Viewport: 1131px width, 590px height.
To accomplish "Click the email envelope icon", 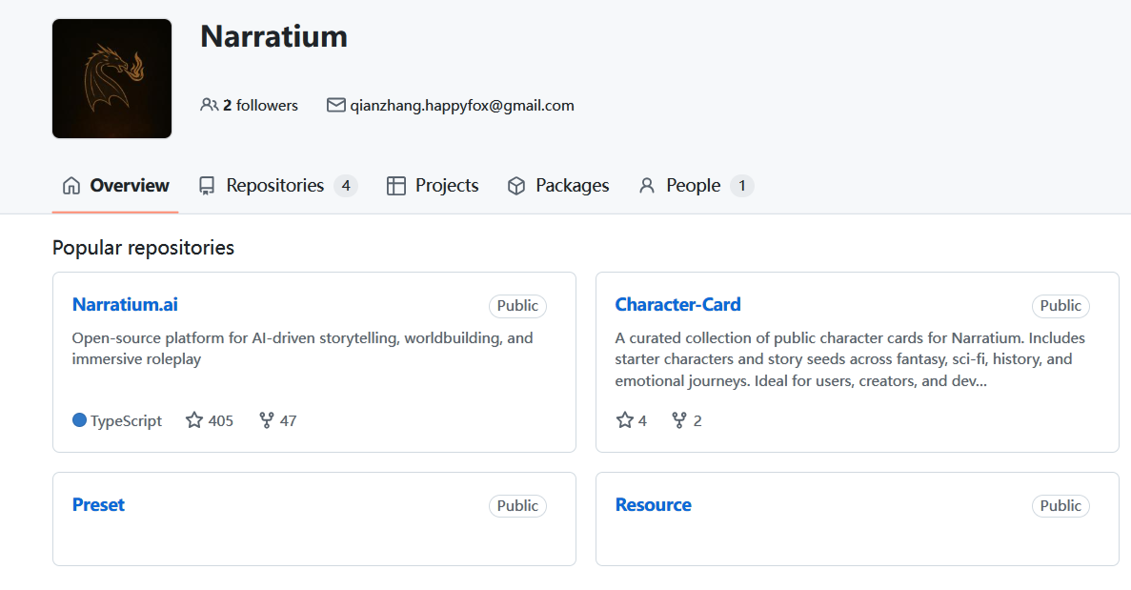I will coord(335,105).
